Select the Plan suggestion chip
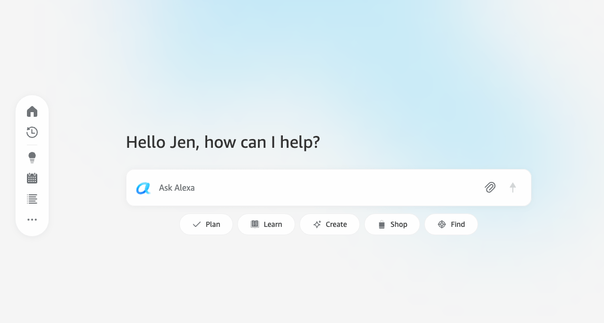 click(206, 224)
